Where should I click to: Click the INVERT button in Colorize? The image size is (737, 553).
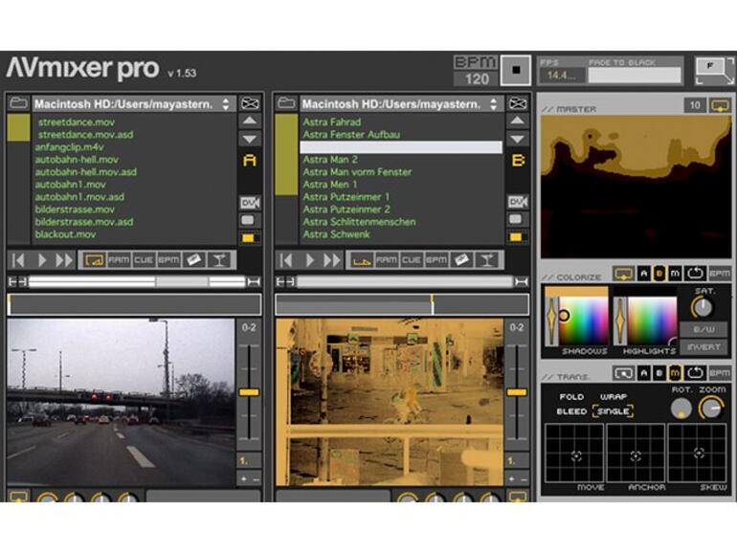pyautogui.click(x=703, y=346)
